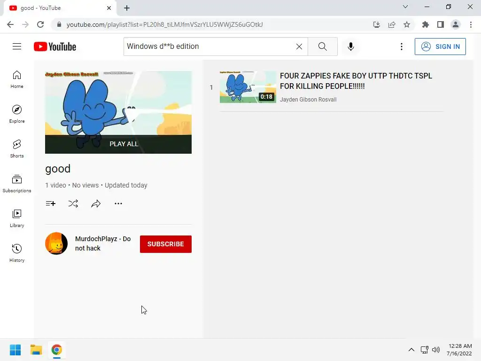Open Chrome three-dot menu

point(471,24)
